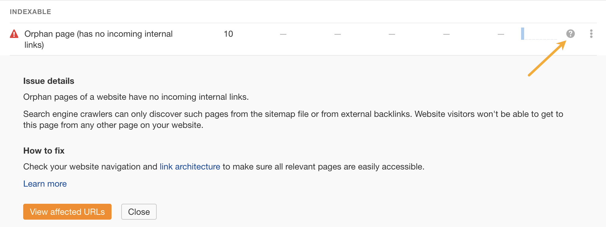Expand the help tooltip indicated by the arrow
The image size is (606, 227).
click(571, 34)
